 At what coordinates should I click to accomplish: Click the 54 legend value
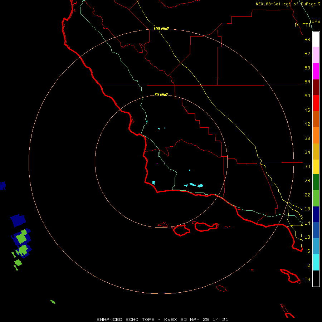pos(307,82)
